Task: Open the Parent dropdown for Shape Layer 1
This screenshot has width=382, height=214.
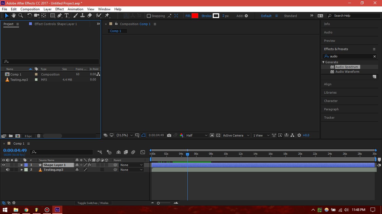Action: coord(131,165)
